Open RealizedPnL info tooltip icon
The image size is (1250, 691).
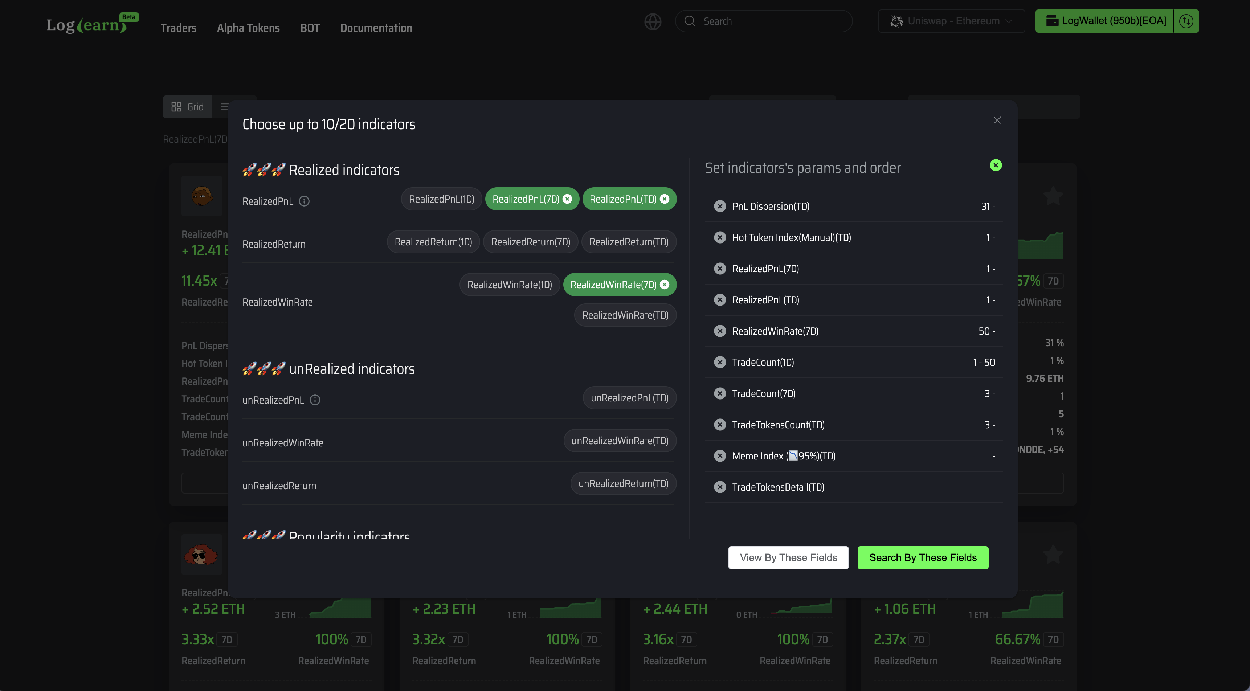[304, 201]
